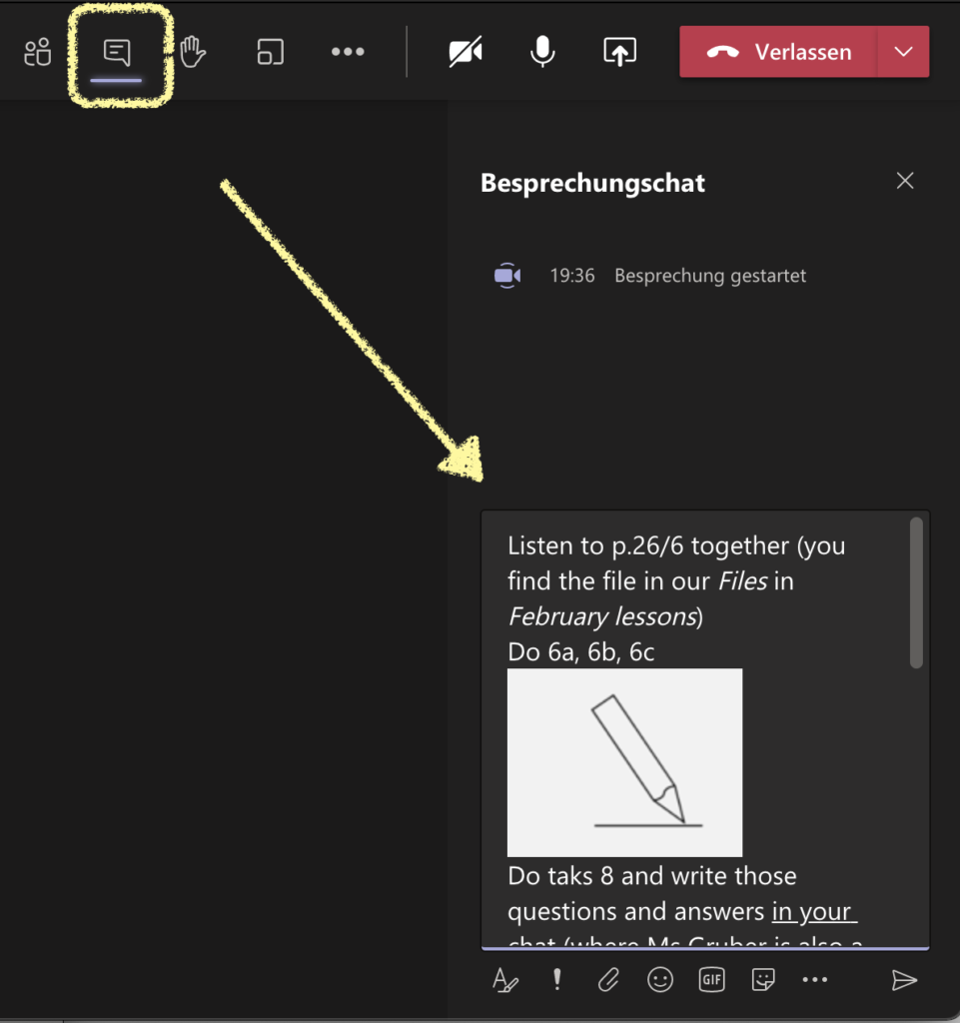Turn the camera on
The height and width of the screenshot is (1023, 960).
pyautogui.click(x=466, y=52)
